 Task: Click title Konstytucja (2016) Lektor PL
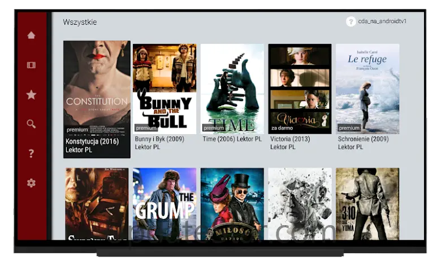pyautogui.click(x=92, y=146)
